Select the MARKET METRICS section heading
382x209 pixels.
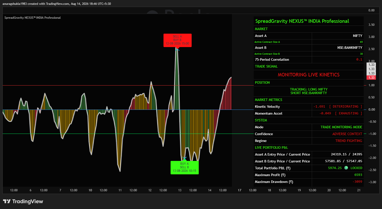click(x=268, y=100)
